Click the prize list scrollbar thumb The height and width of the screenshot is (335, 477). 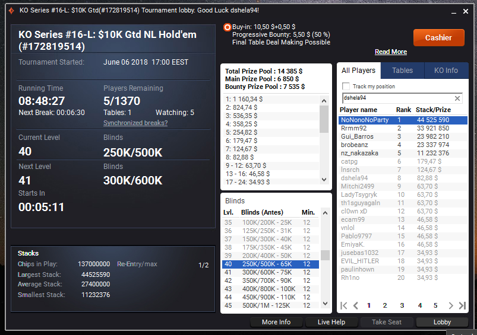tap(324, 119)
